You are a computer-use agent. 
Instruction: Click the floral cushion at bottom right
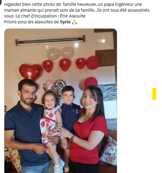[x=109, y=151]
